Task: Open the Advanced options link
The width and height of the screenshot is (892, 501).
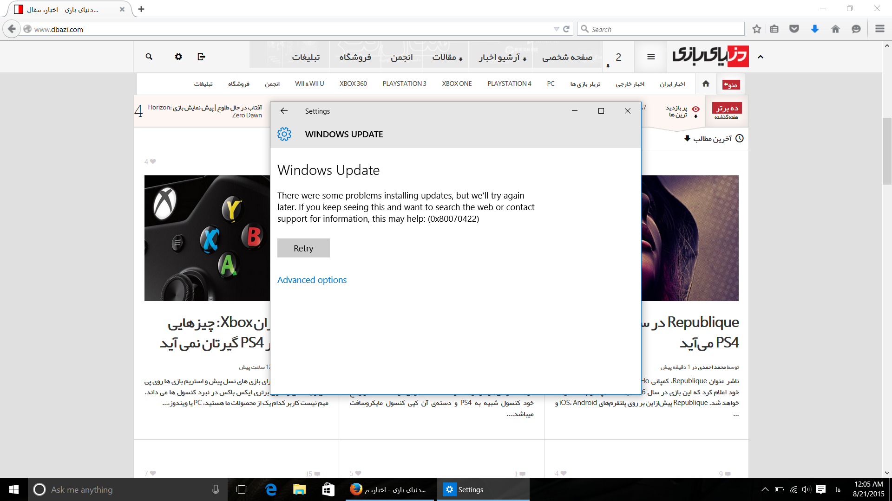Action: [x=312, y=280]
